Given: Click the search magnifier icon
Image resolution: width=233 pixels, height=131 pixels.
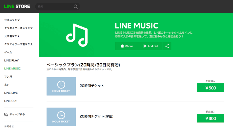Looking at the screenshot, I should tap(75, 6).
